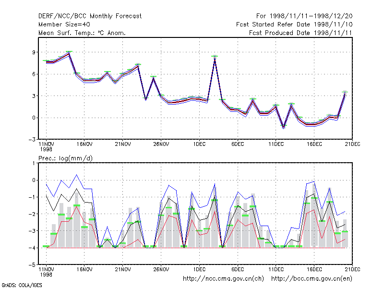Click the 11DEC tick label on temperature axis
The width and height of the screenshot is (384, 288).
coord(276,144)
